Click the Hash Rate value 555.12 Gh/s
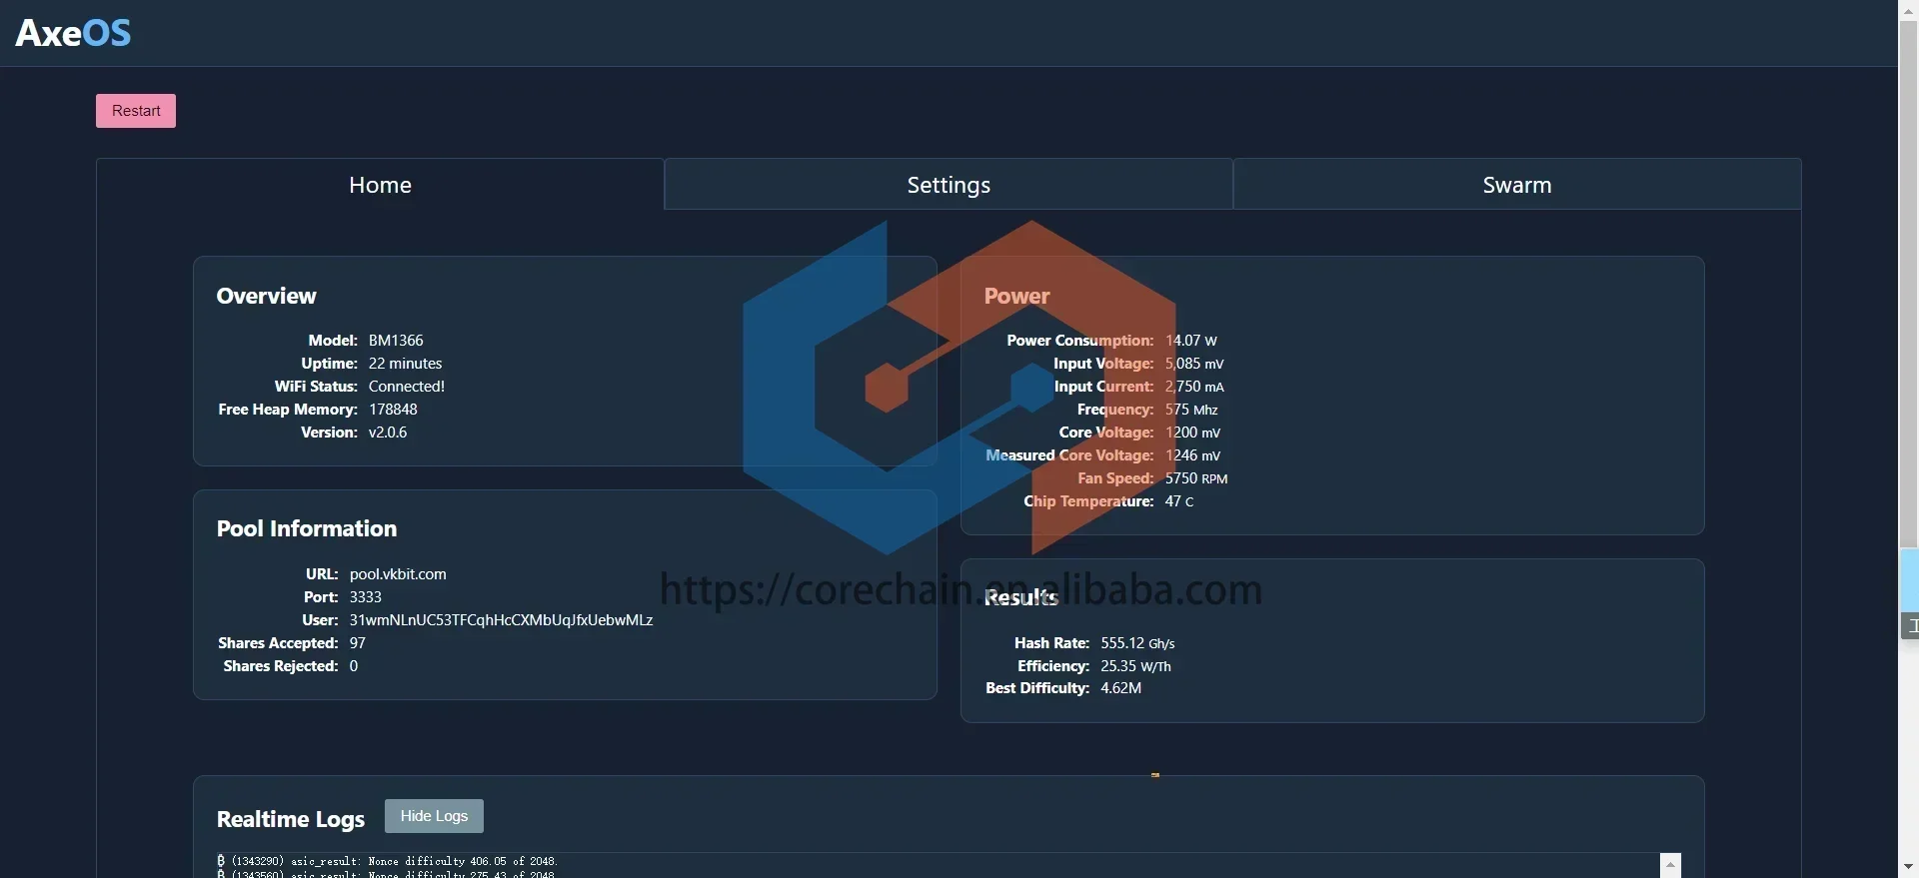This screenshot has height=878, width=1919. pos(1137,643)
